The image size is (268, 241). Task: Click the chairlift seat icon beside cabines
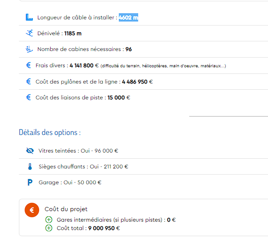[x=29, y=49]
